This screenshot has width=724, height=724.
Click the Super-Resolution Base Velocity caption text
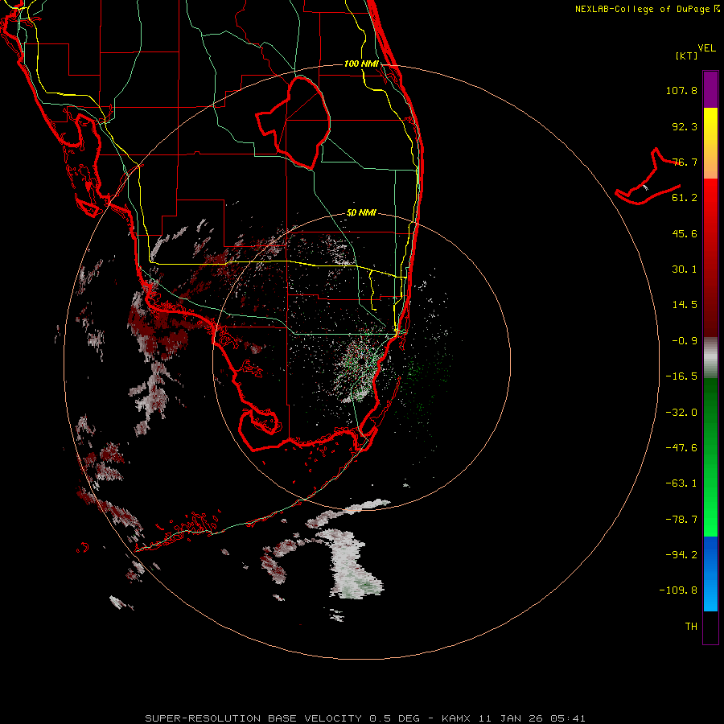365,718
